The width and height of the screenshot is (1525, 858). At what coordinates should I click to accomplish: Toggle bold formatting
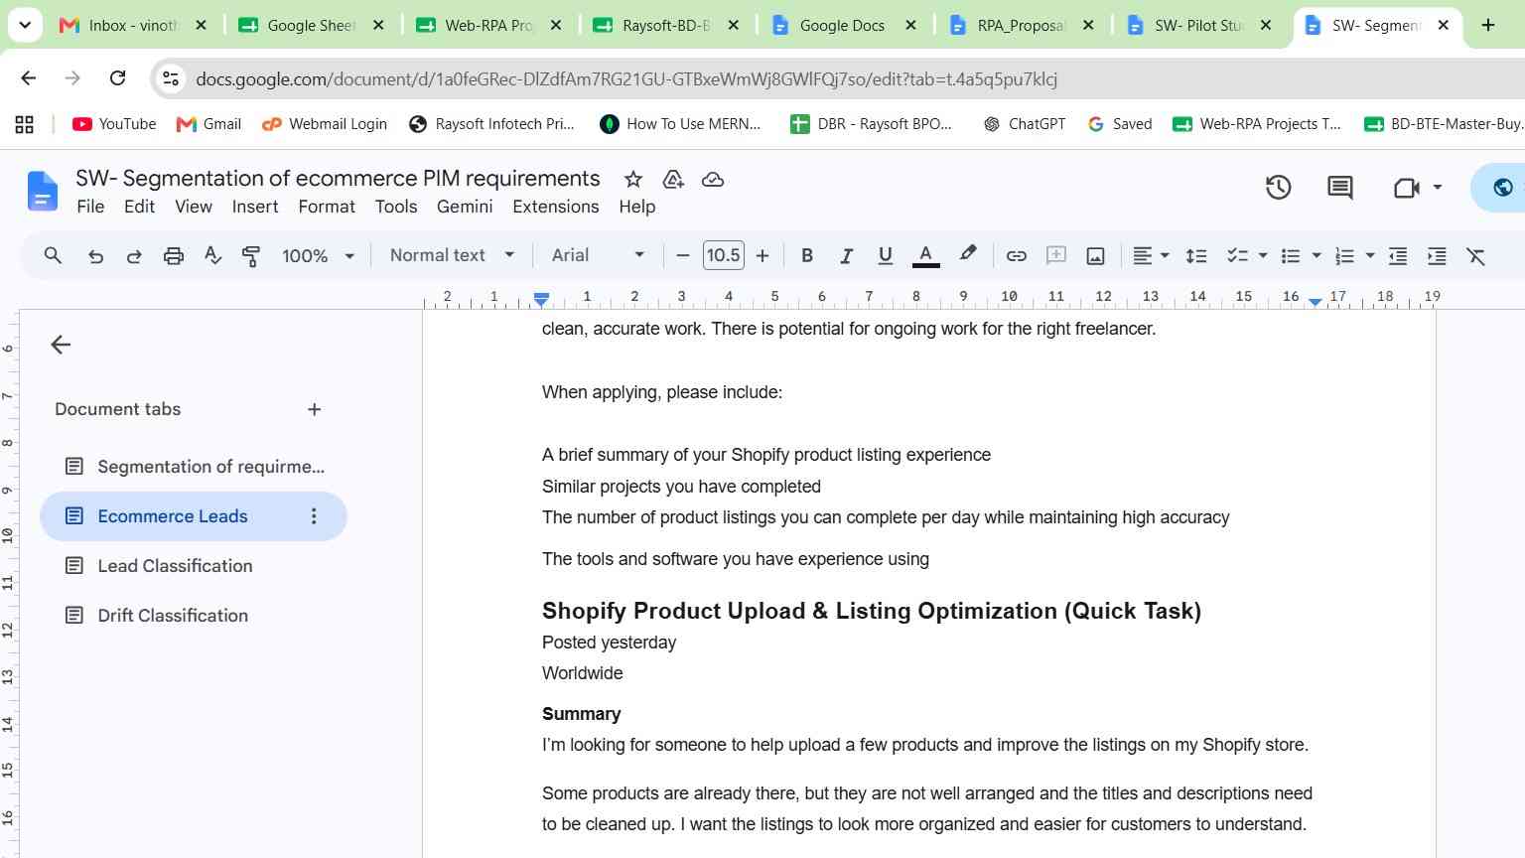tap(807, 256)
